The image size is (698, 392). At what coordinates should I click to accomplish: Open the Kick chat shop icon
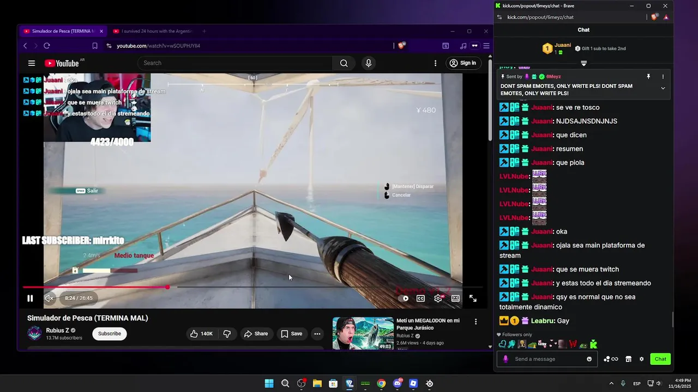(628, 359)
